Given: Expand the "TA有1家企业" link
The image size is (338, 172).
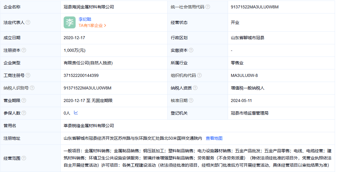Looking at the screenshot, I should pos(92,26).
